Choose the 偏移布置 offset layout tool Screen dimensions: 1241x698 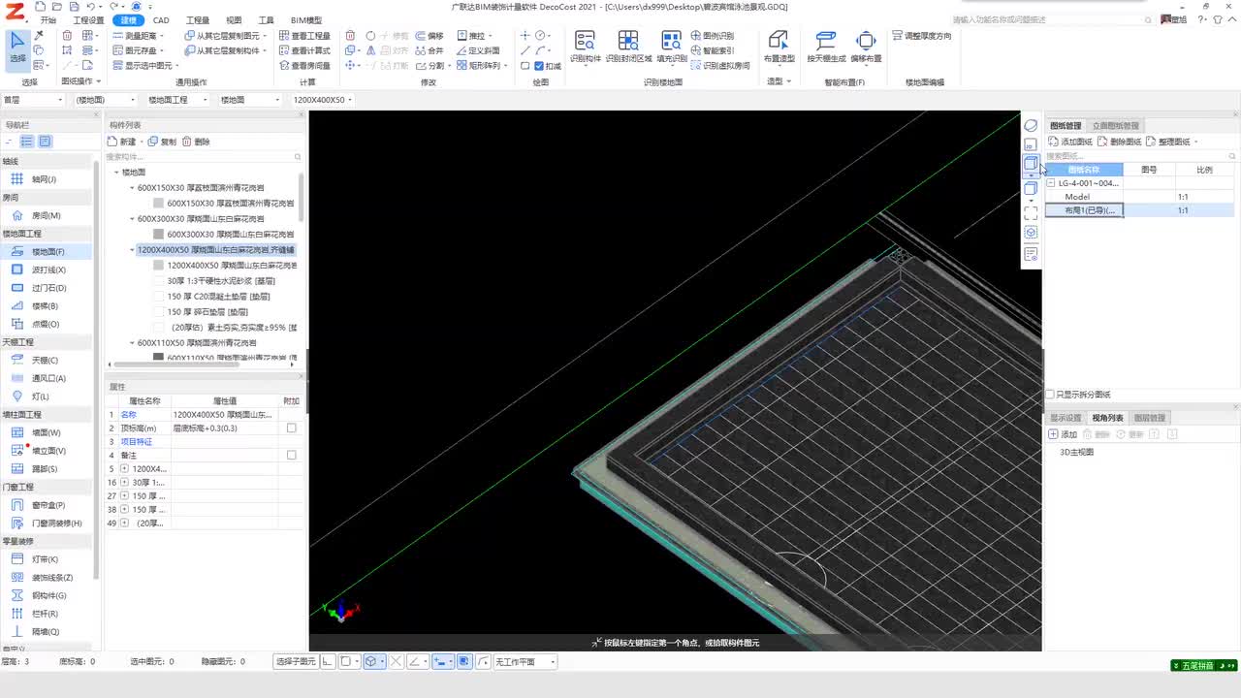[866, 47]
